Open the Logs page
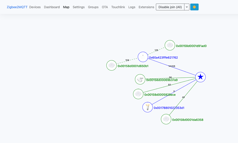This screenshot has height=143, width=238. pos(132,7)
